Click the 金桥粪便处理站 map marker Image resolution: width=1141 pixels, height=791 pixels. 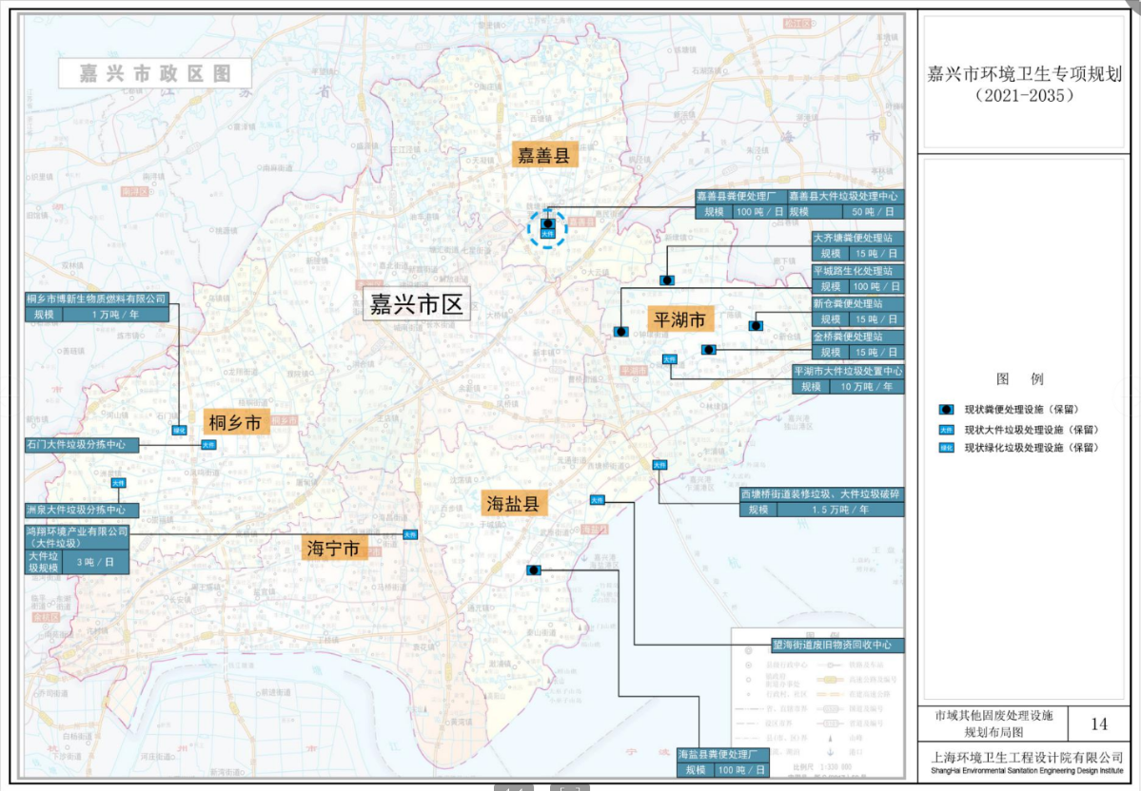coord(709,350)
